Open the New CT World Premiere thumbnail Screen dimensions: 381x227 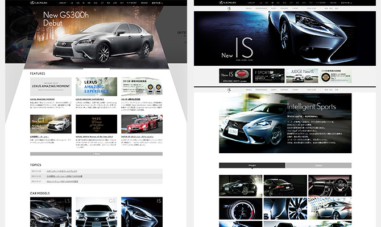[x=51, y=124]
